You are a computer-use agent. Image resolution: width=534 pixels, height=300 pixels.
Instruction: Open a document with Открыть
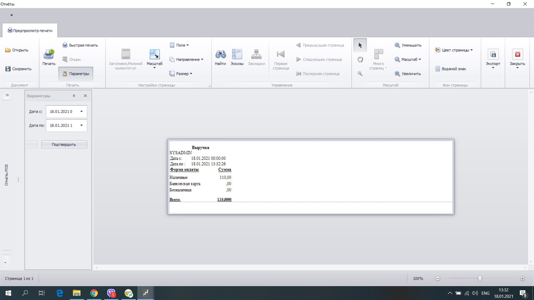[17, 50]
